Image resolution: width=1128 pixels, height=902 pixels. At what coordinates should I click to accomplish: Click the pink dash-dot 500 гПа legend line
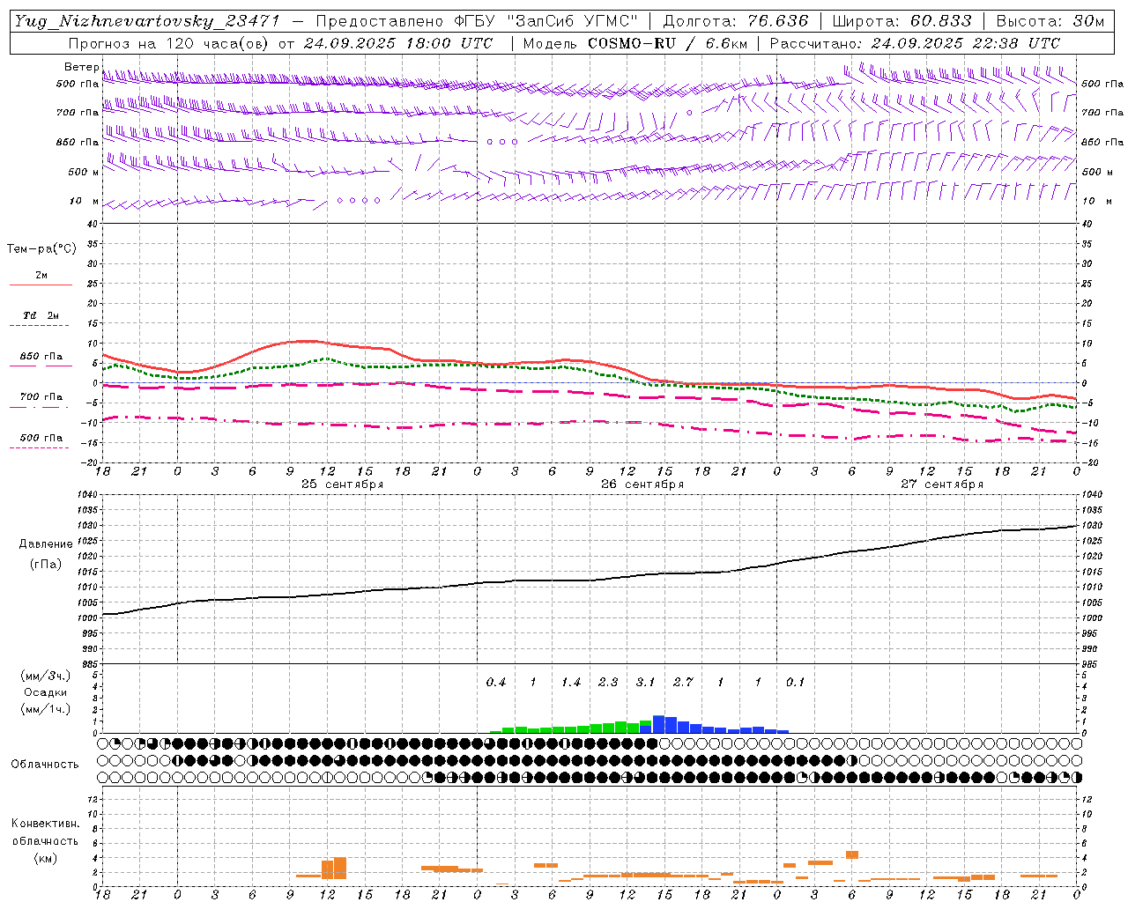pyautogui.click(x=39, y=448)
